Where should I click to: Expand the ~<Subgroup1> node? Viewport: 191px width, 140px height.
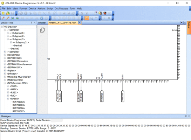tap(8, 33)
